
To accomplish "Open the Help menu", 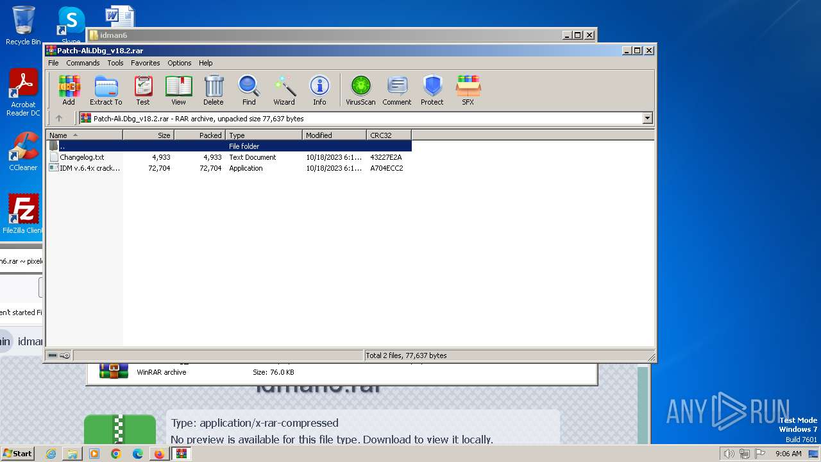I will click(x=206, y=63).
